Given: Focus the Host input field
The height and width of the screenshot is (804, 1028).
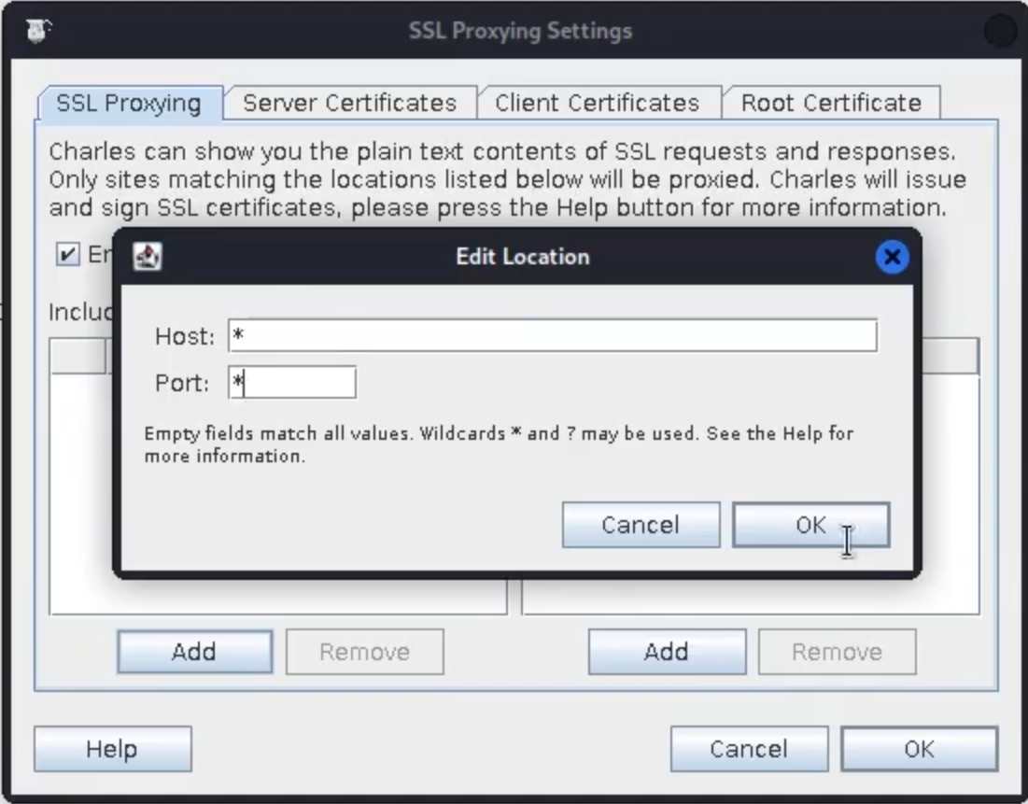Looking at the screenshot, I should [x=553, y=335].
